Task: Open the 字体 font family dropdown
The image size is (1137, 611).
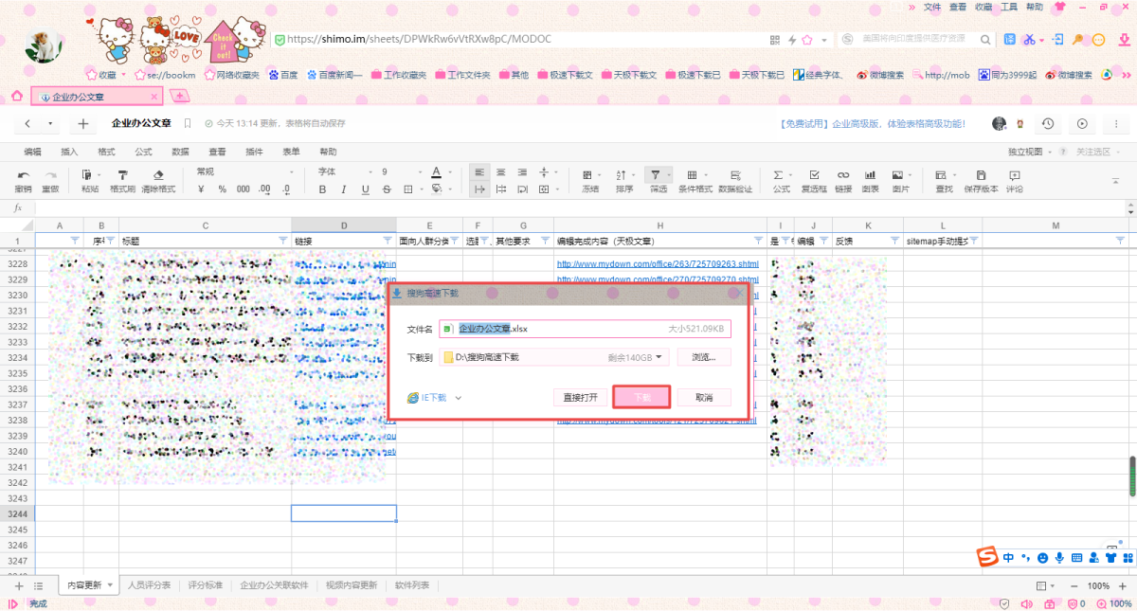Action: coord(341,171)
